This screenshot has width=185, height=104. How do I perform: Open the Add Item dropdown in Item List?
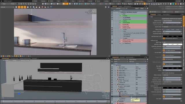pos(119,8)
